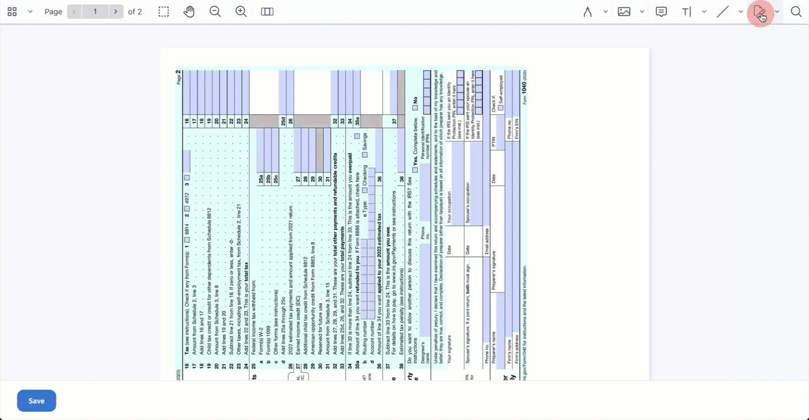Add a comment with the note tool

click(x=661, y=12)
